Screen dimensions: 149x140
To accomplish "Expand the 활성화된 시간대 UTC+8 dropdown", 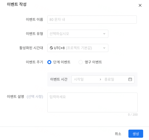I will [x=78, y=48].
